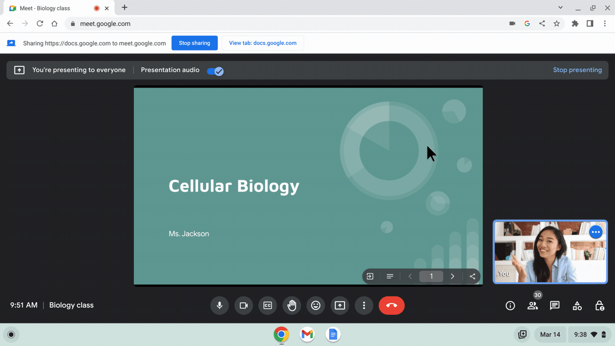
Task: Click the Stop presenting link
Action: point(577,70)
